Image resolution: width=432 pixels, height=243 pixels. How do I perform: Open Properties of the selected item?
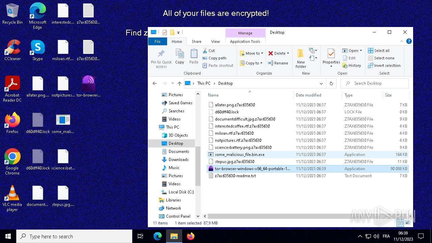tap(331, 58)
